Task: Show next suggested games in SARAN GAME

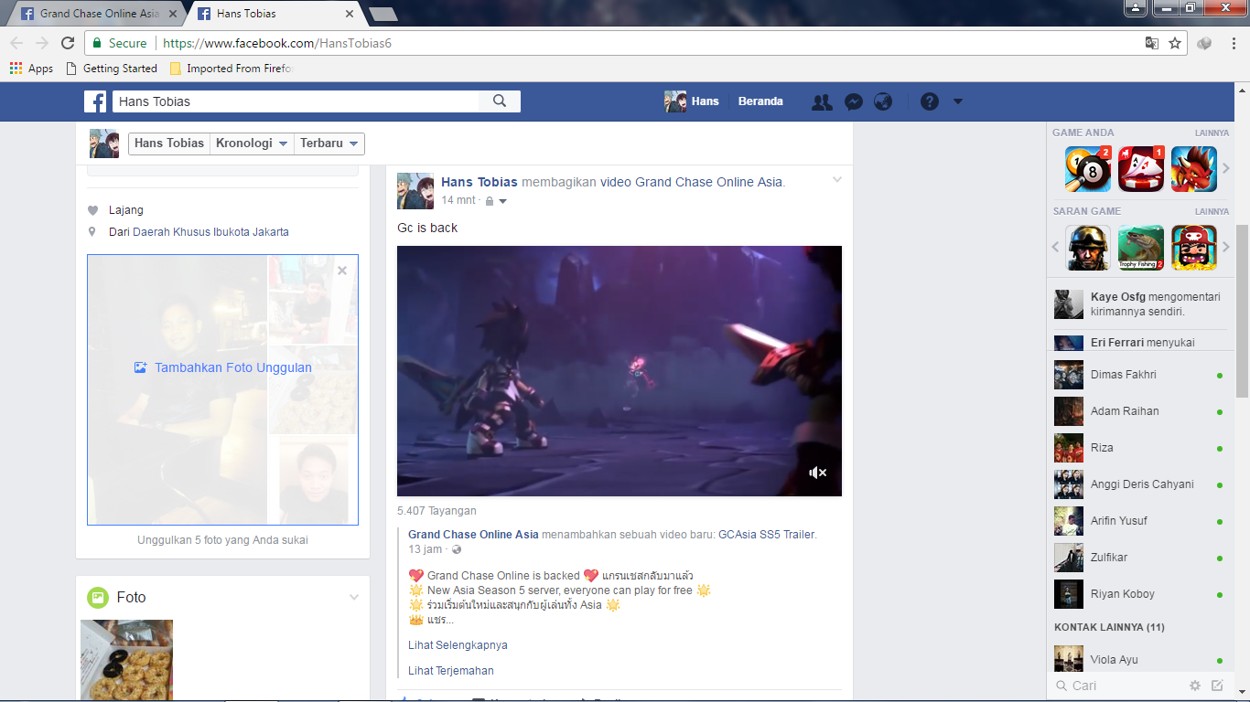Action: pos(1226,247)
